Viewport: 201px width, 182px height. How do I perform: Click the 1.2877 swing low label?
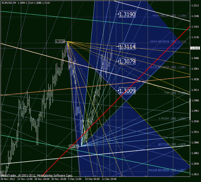[x=74, y=147]
